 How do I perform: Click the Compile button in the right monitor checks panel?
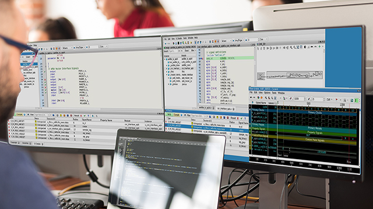[177, 115]
